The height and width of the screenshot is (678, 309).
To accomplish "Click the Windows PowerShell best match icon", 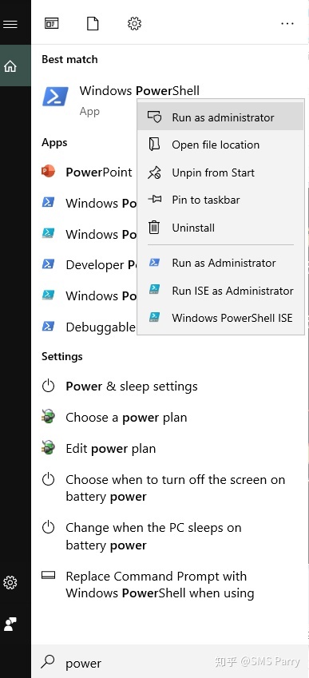I will [55, 97].
